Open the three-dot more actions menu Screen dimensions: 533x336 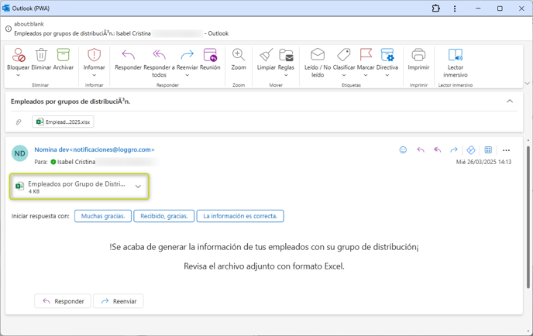[x=506, y=150]
